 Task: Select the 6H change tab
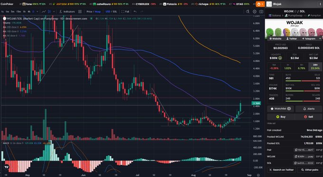[x=301, y=67]
